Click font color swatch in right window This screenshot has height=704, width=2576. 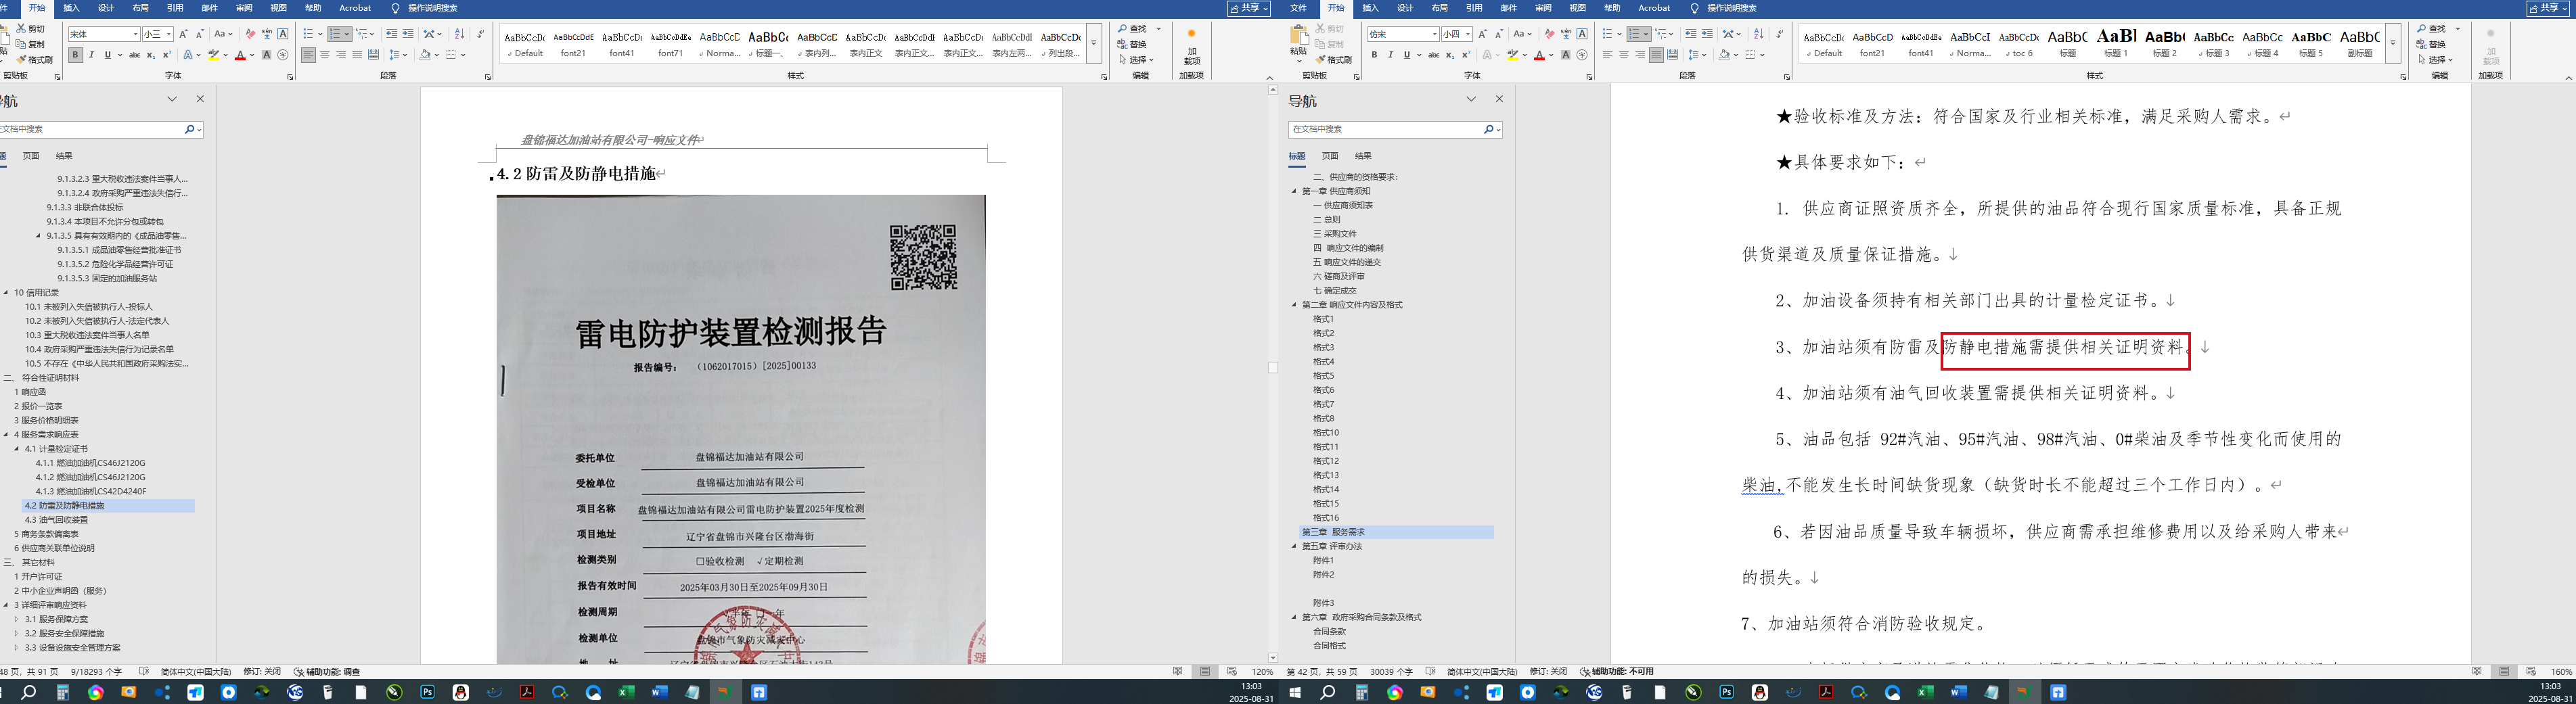(1539, 55)
